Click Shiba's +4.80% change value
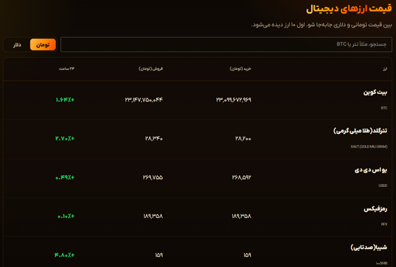Image resolution: width=396 pixels, height=267 pixels. (64, 255)
